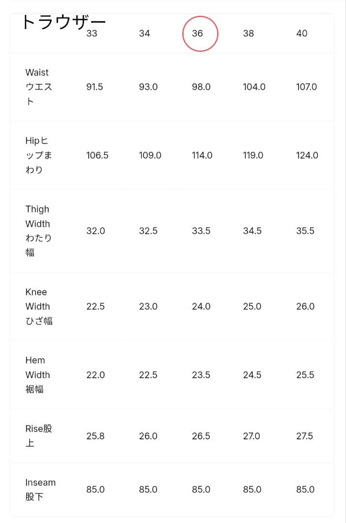This screenshot has height=523, width=346.
Task: Click the Hem Width 裾幅 row label
Action: point(37,375)
